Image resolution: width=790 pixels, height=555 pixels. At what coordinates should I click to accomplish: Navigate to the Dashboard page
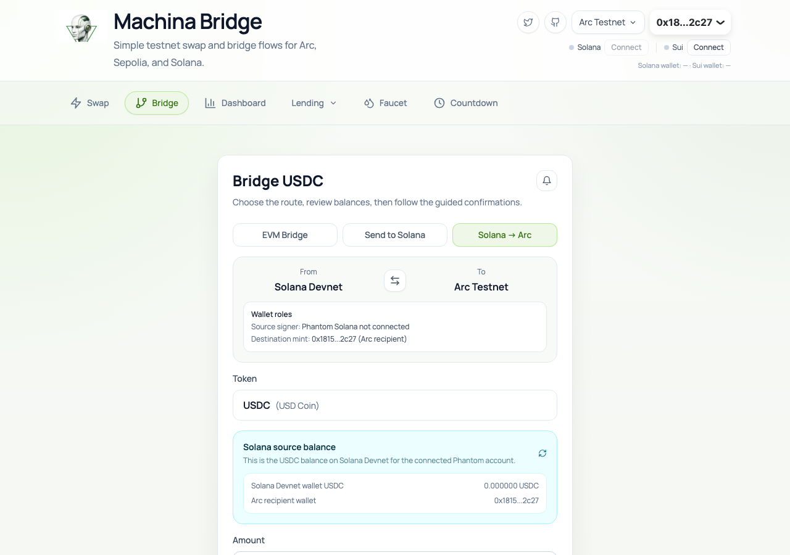[x=235, y=103]
